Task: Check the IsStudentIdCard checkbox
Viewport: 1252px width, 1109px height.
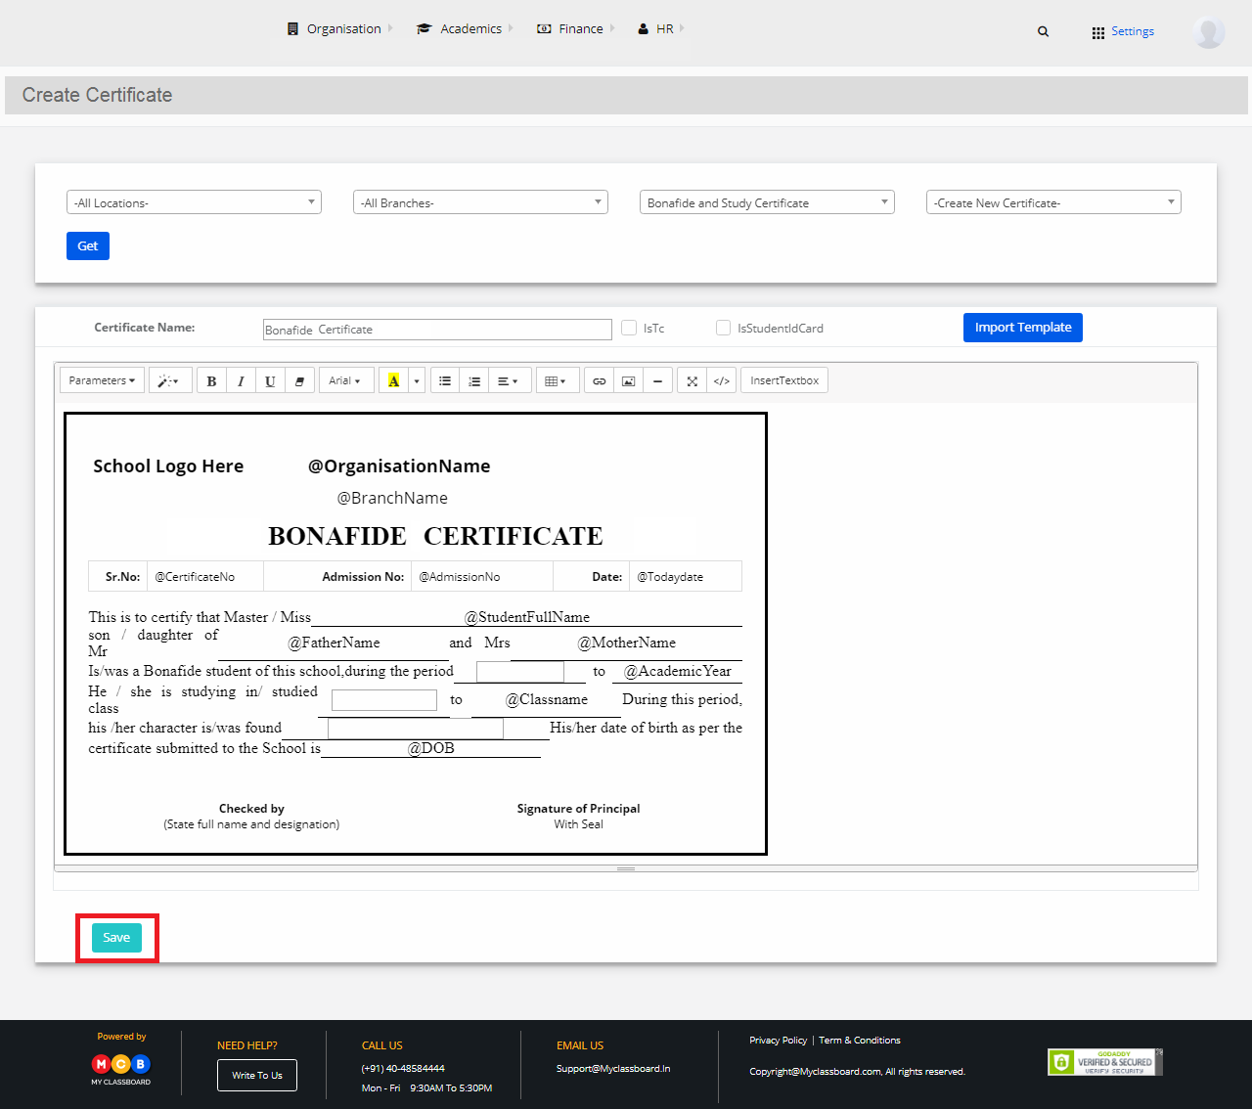Action: [723, 328]
